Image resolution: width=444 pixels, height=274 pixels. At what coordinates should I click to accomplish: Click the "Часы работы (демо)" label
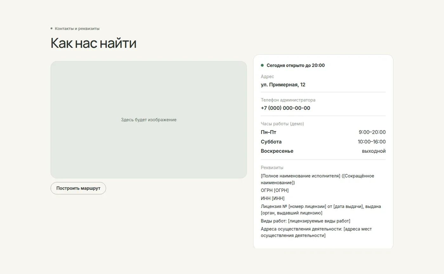click(282, 124)
